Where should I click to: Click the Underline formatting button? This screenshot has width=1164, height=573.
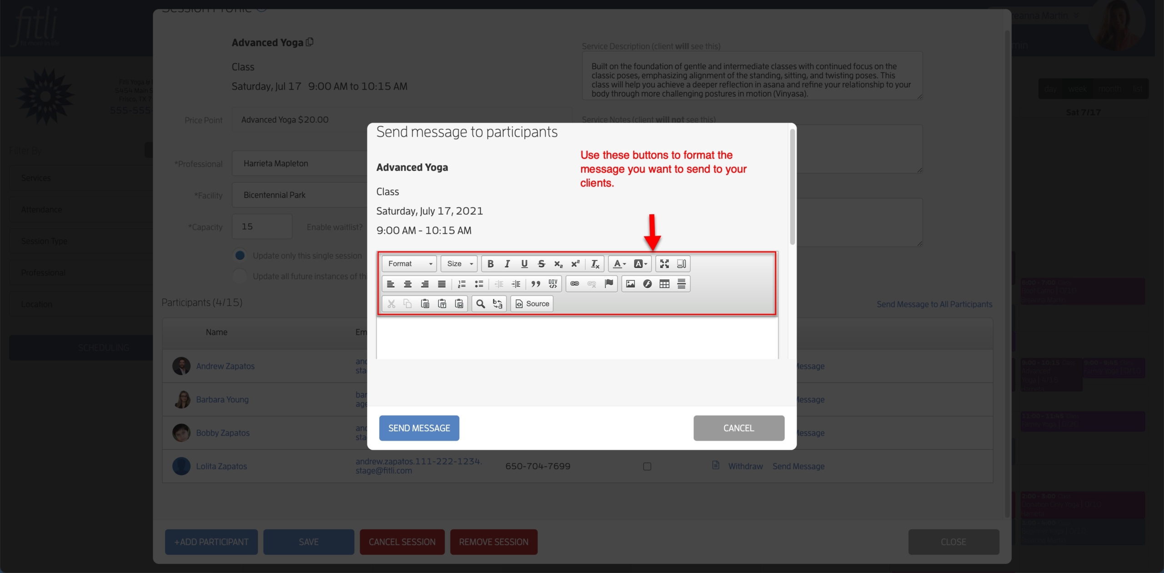point(524,263)
